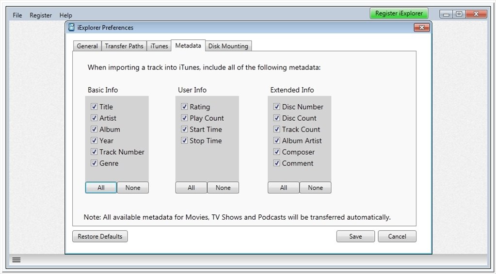This screenshot has width=496, height=274.
Task: Uncheck Track Count
Action: 276,129
